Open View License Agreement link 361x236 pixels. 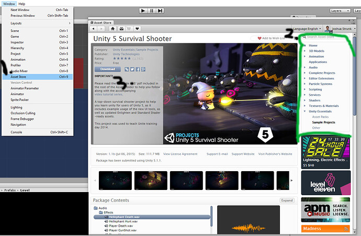coord(180,154)
